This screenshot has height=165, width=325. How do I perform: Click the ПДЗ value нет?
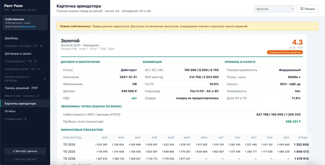pos(134,98)
